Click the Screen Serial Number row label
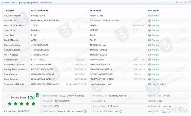The image size is (191, 116). click(15, 84)
